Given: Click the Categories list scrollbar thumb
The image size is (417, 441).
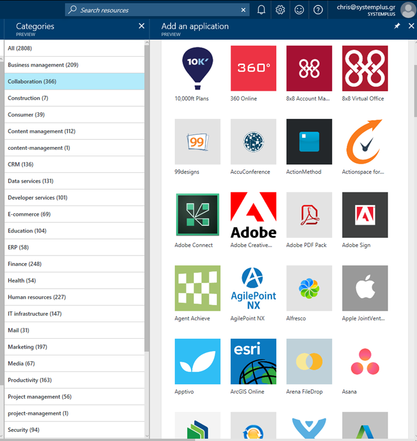Looking at the screenshot, I should click(147, 198).
